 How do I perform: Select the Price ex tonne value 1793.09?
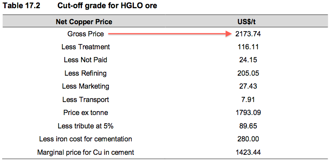point(248,112)
